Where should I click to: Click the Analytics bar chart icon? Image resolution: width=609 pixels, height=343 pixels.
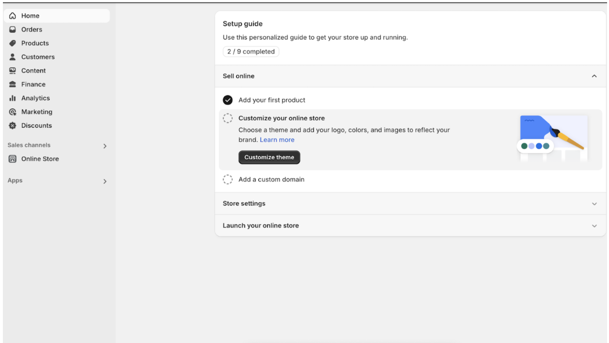[x=13, y=98]
